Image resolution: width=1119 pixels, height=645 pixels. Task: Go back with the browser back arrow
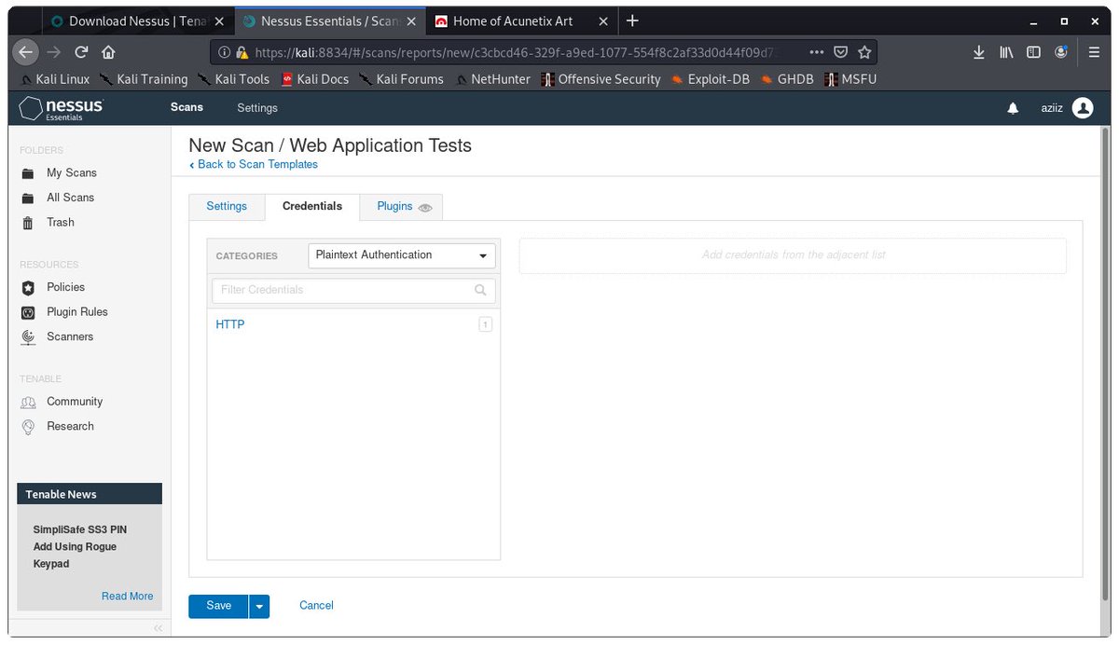click(x=27, y=52)
